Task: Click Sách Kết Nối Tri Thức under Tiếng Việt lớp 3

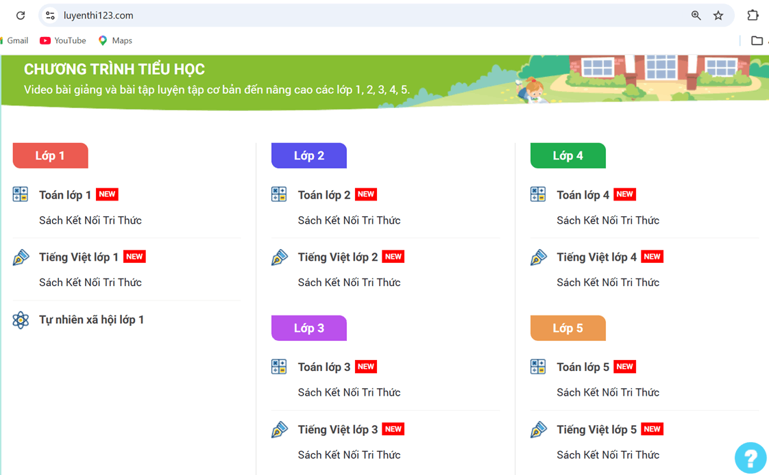Action: click(349, 455)
